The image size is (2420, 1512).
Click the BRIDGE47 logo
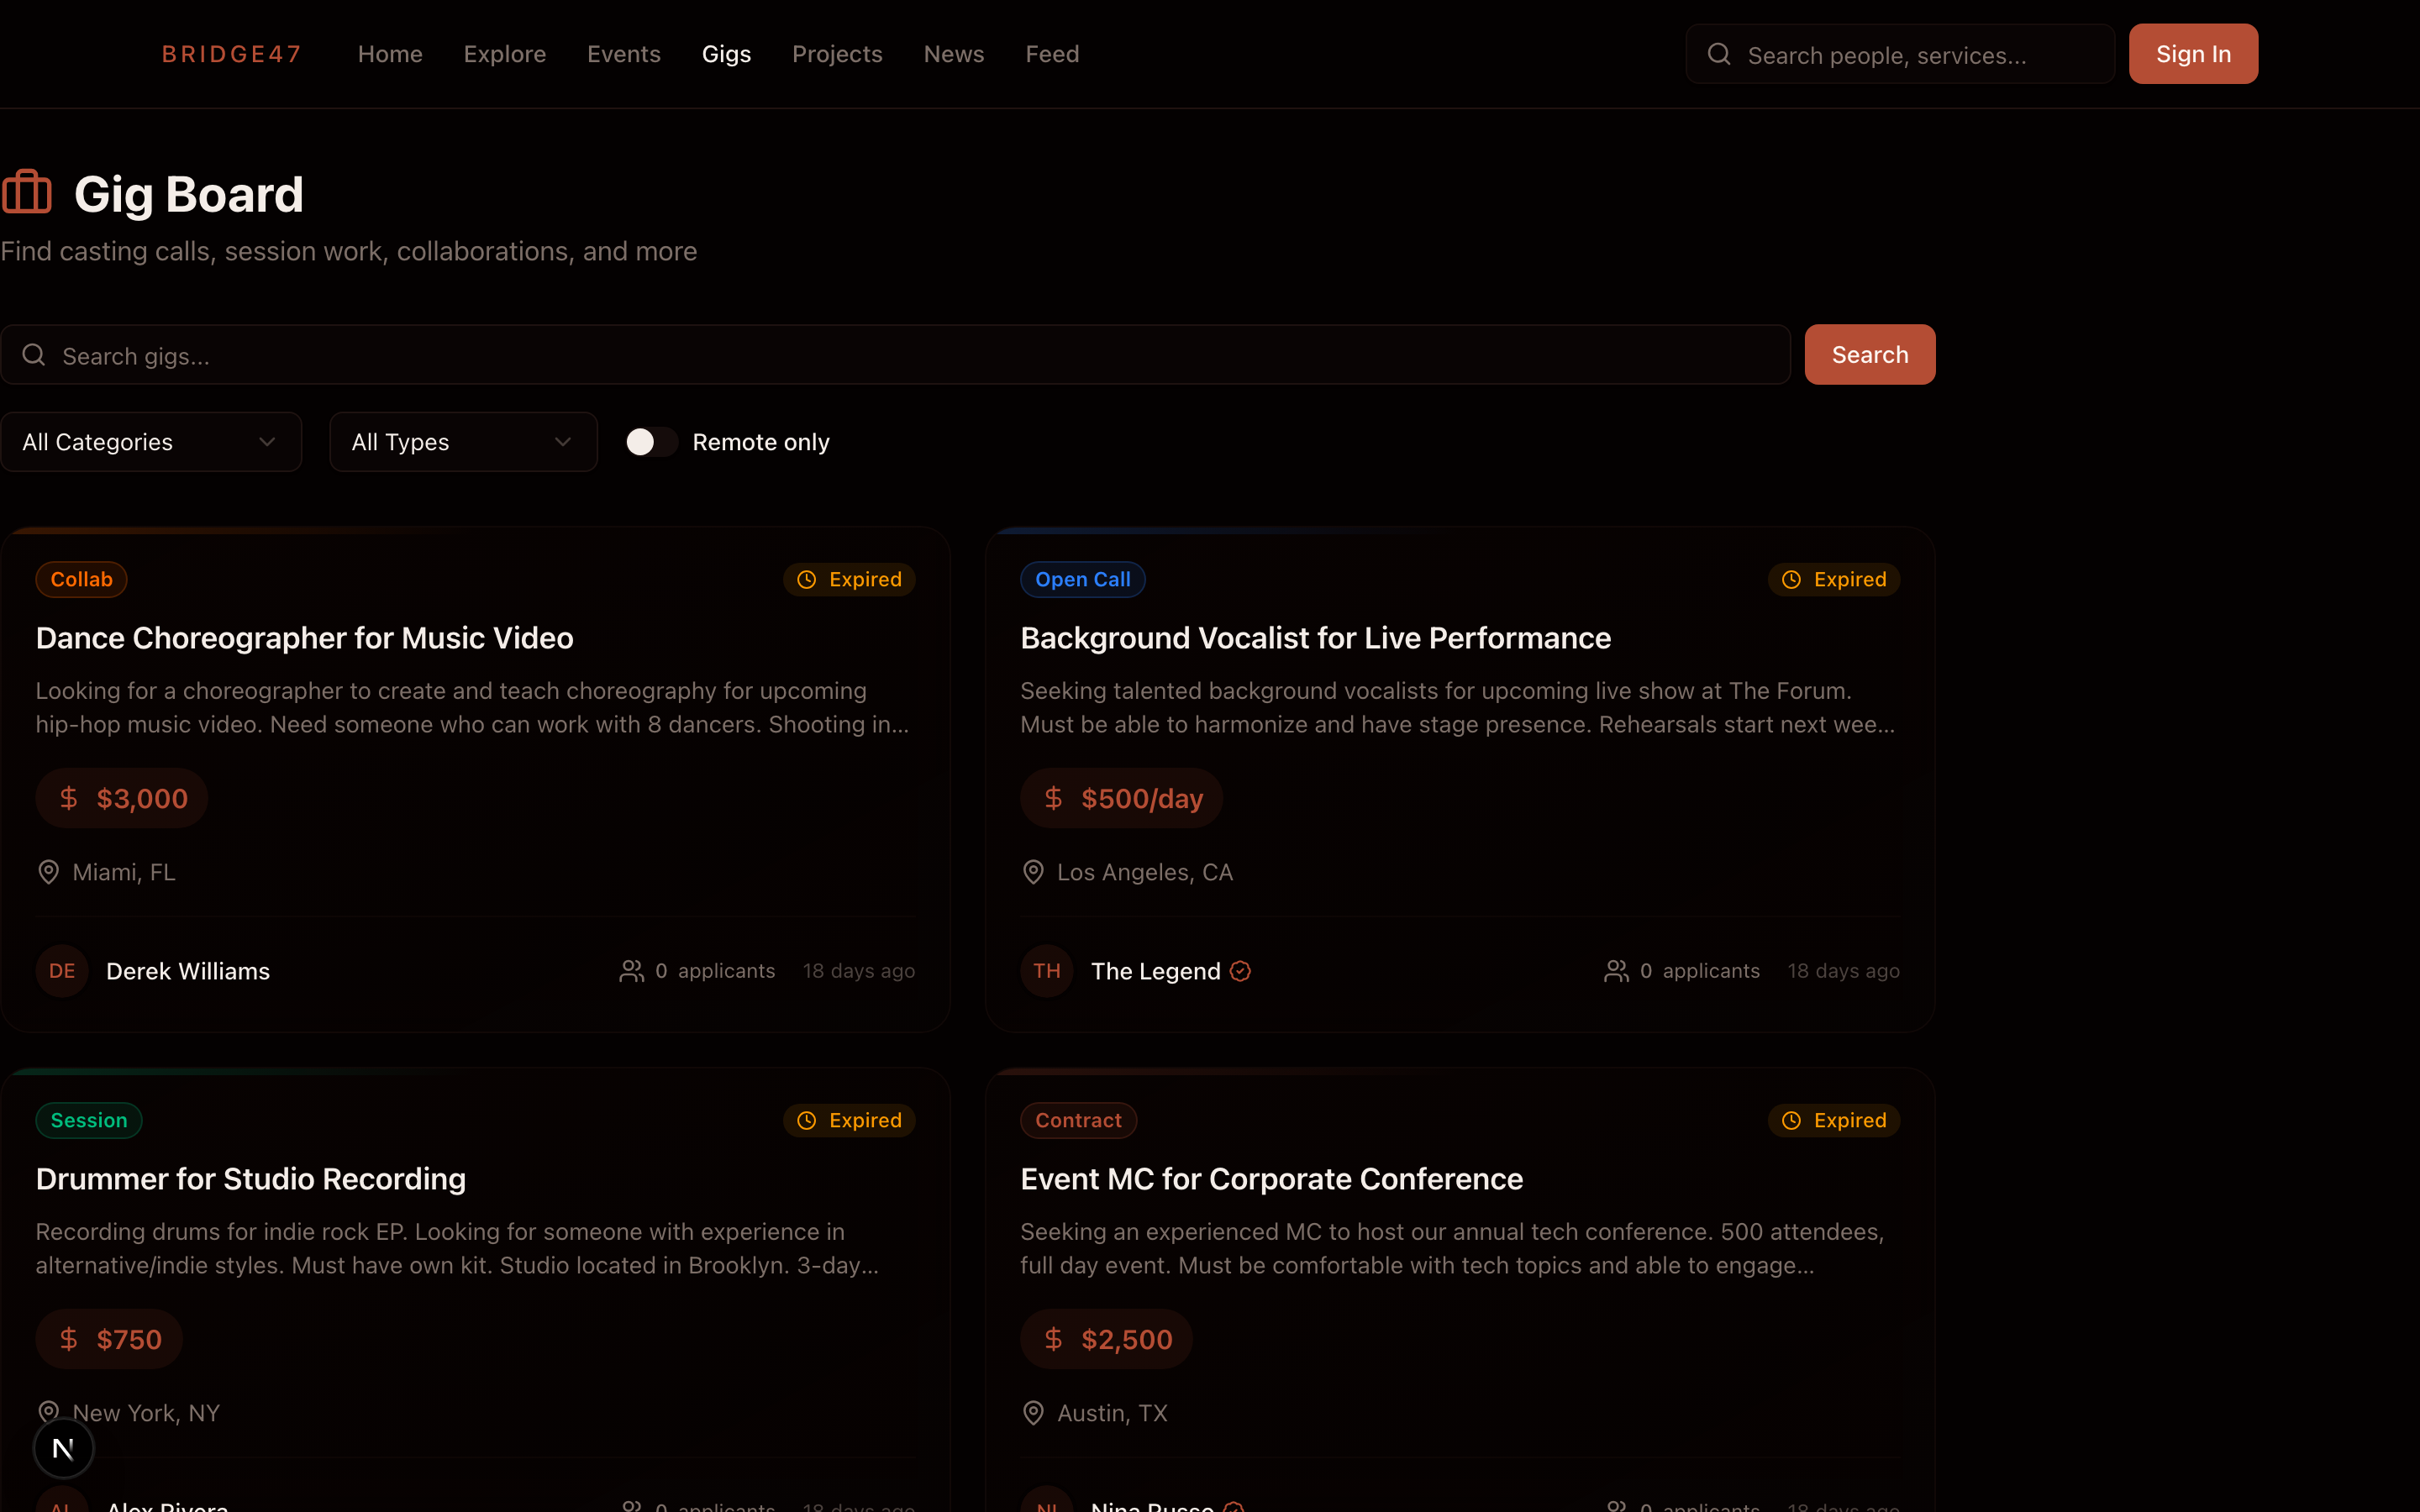click(x=231, y=54)
